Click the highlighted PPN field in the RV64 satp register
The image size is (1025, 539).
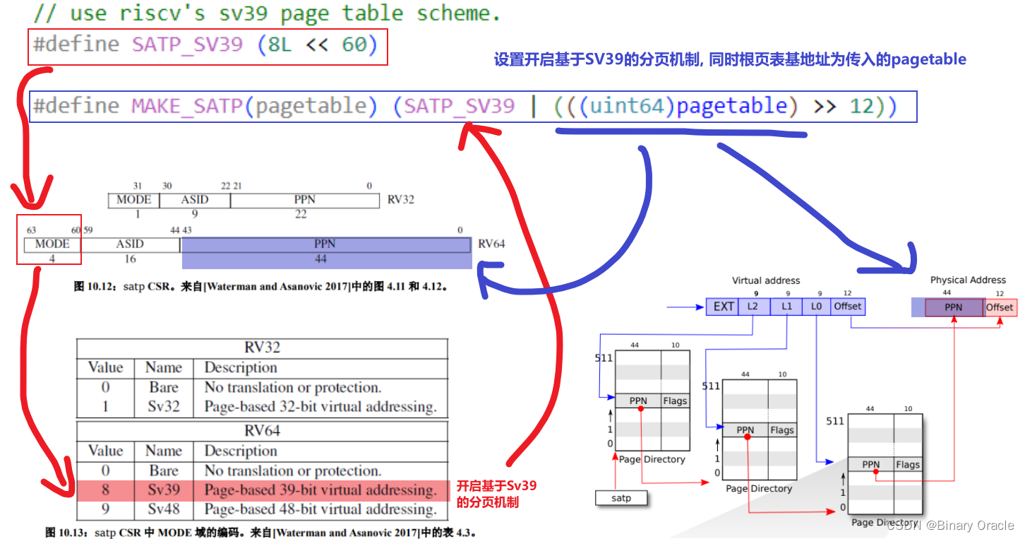click(325, 244)
